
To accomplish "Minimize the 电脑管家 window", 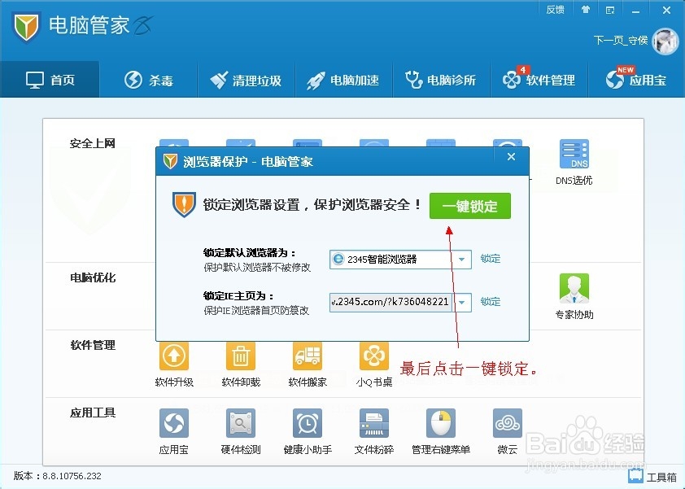I will pyautogui.click(x=635, y=11).
